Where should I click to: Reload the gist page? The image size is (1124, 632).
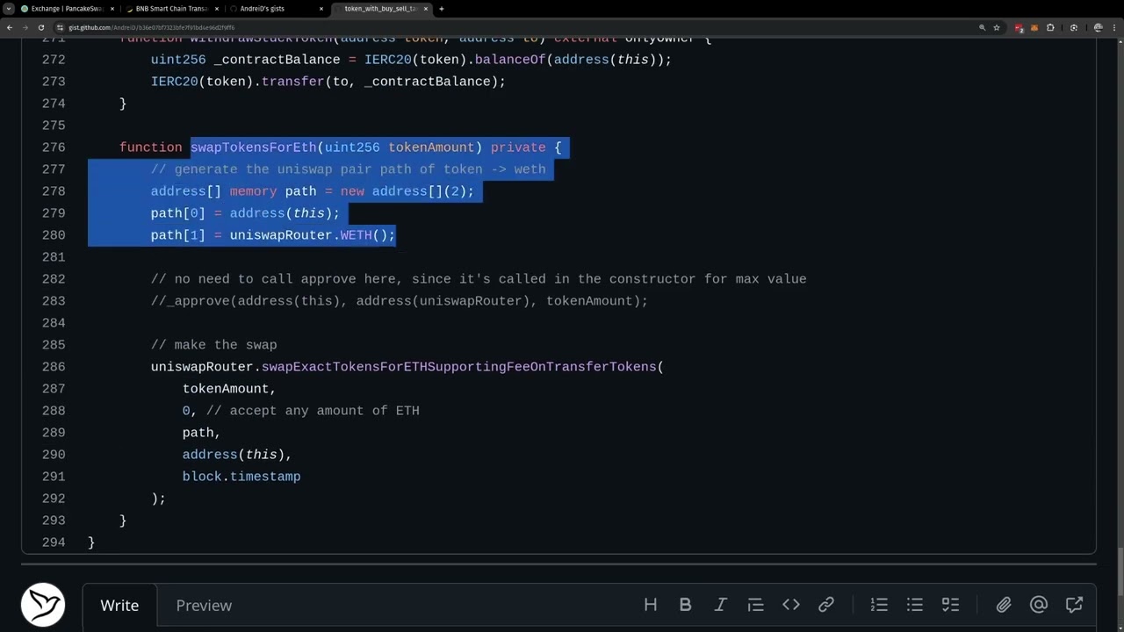41,27
